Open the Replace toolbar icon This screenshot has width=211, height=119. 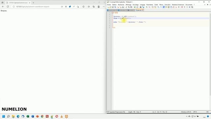click(x=143, y=7)
